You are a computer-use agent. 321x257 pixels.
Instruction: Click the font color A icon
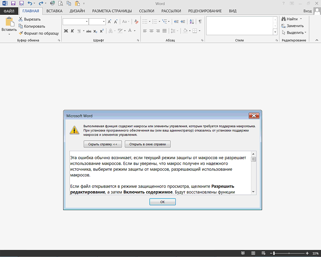click(x=130, y=31)
